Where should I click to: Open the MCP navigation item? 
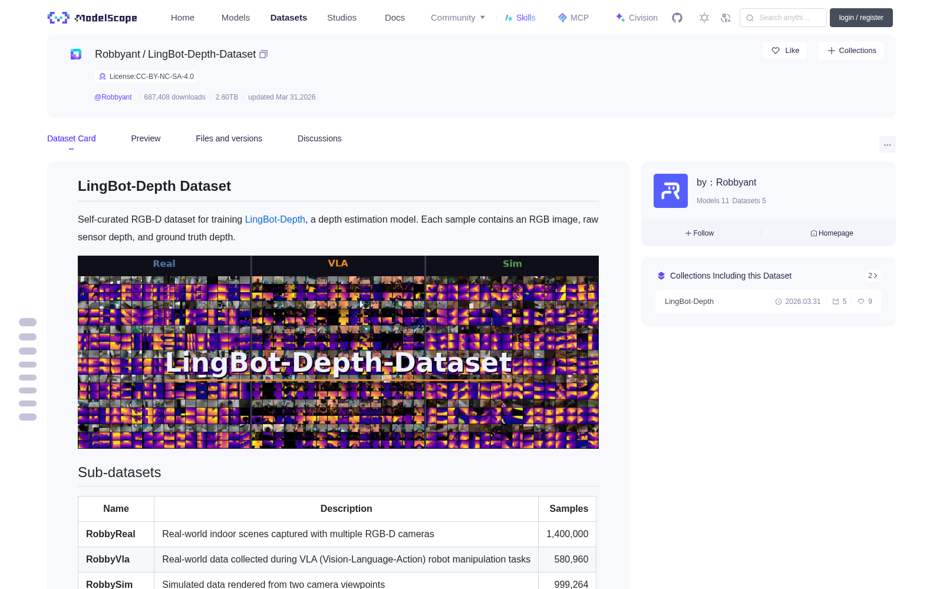[x=573, y=18]
